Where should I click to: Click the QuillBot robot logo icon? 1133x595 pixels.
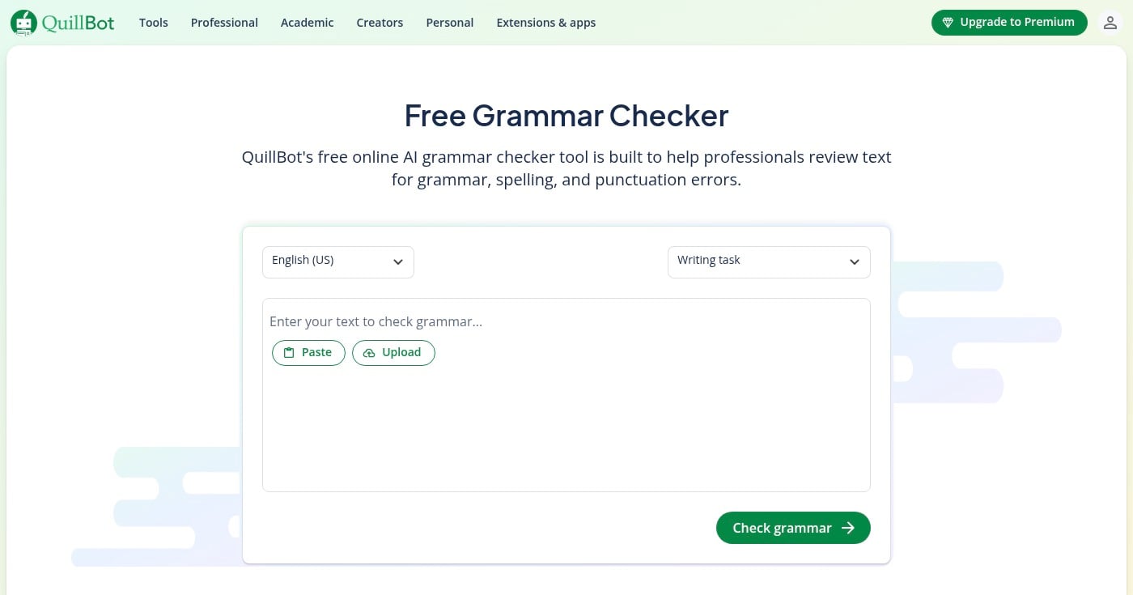pos(23,23)
